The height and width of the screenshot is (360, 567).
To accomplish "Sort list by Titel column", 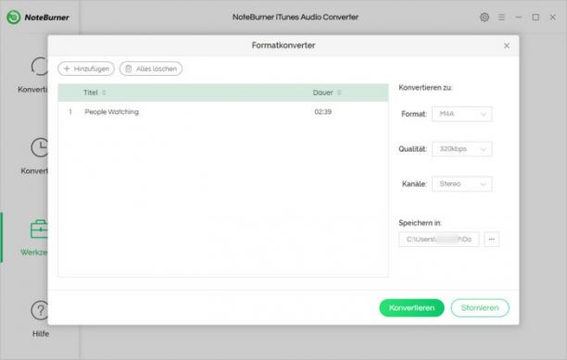I will [104, 93].
